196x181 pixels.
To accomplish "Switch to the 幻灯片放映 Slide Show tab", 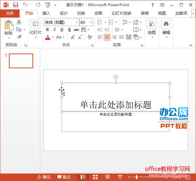I will 122,13.
